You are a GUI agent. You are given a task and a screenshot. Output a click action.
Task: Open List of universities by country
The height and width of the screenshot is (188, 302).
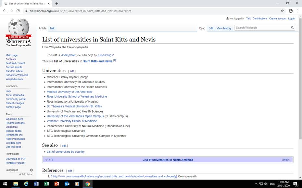(66, 151)
